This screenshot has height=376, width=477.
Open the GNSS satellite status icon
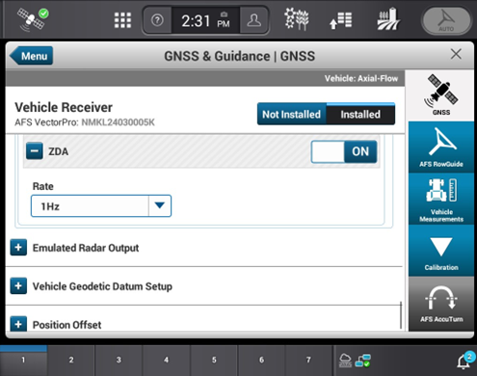(x=32, y=20)
